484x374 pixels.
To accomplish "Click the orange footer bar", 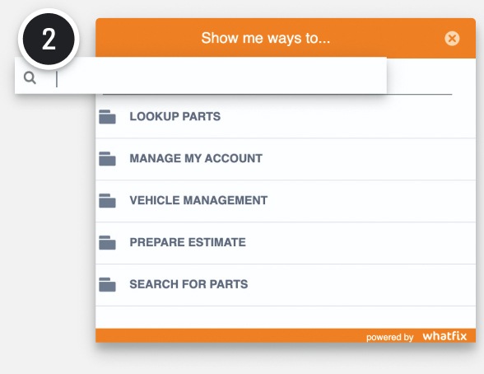I will pos(286,335).
